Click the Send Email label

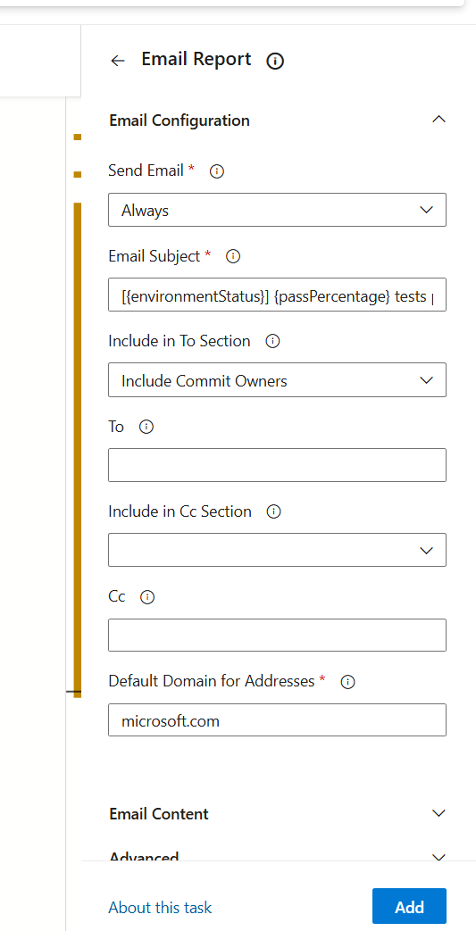pos(146,171)
